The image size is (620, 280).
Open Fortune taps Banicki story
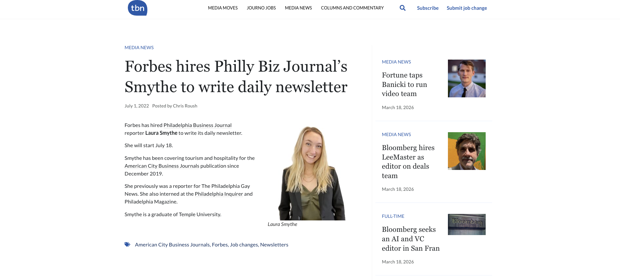(x=404, y=84)
